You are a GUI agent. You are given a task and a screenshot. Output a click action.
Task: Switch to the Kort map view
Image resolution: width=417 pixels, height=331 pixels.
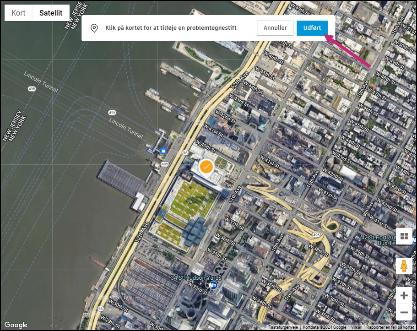(x=18, y=13)
